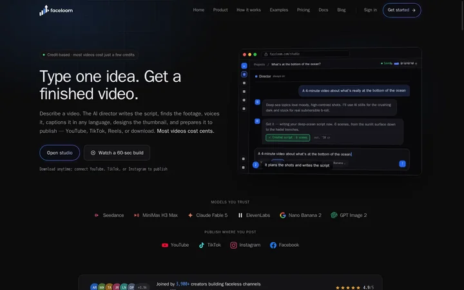This screenshot has height=290, width=464.
Task: Open the Examples nav item
Action: (279, 10)
